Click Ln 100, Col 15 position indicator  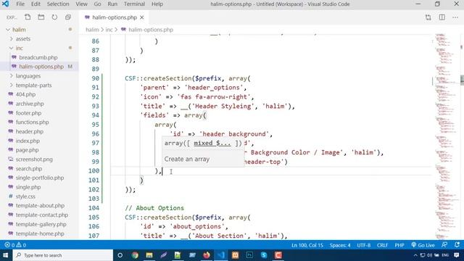307,245
